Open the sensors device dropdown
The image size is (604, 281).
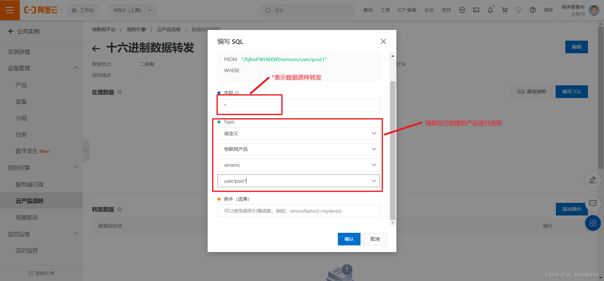[x=299, y=165]
